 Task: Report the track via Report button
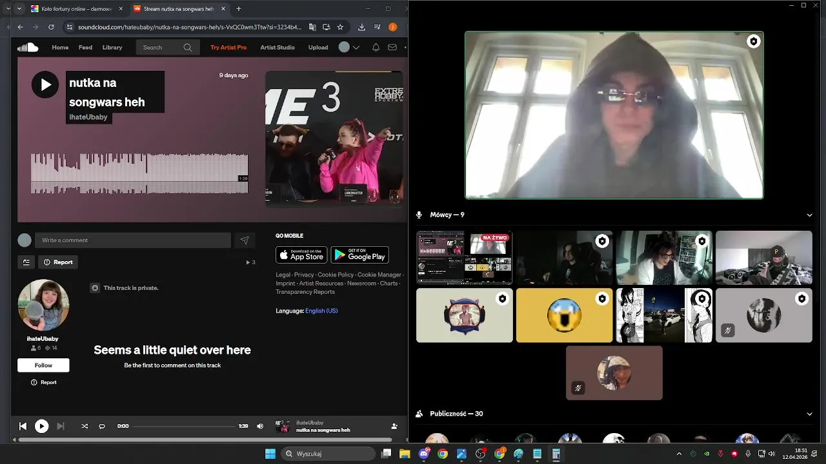point(58,262)
